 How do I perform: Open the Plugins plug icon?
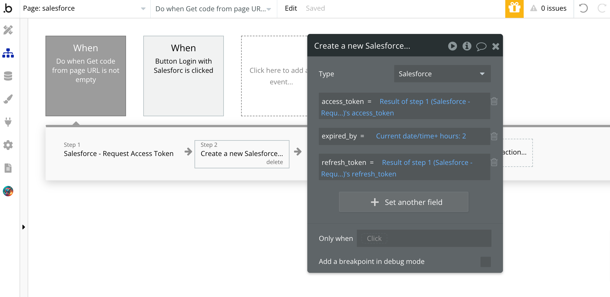pos(8,122)
